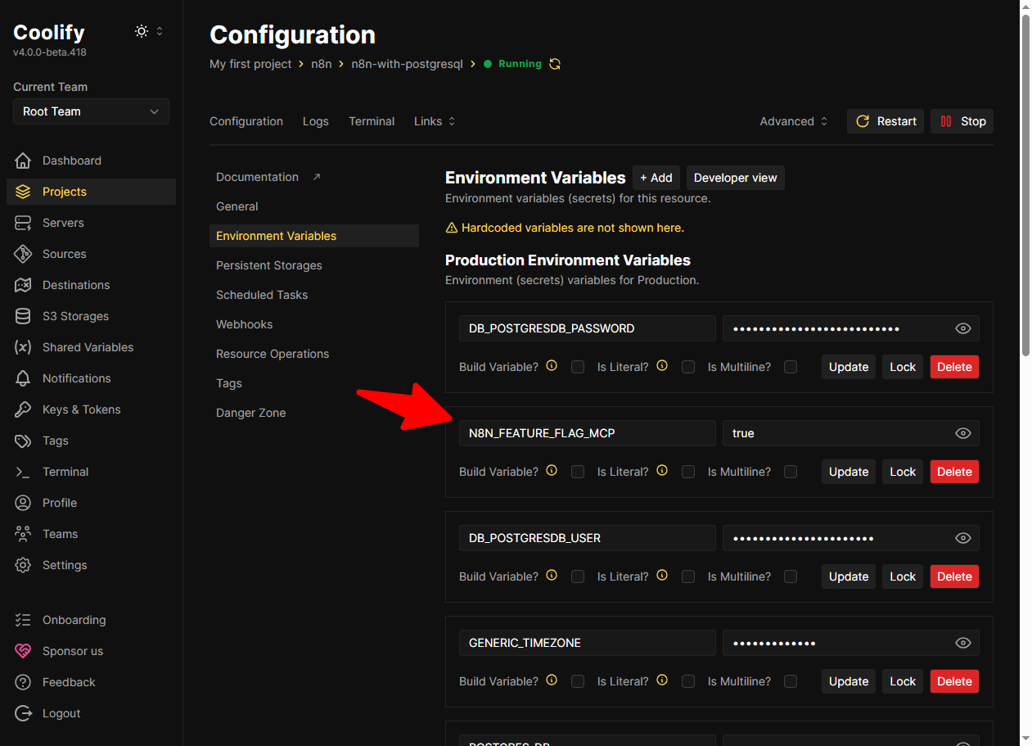Click the Projects stack icon

click(x=23, y=192)
